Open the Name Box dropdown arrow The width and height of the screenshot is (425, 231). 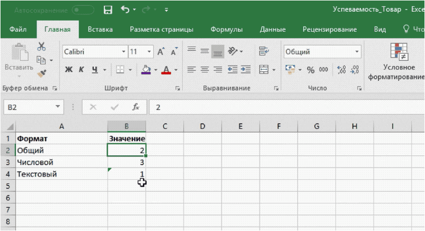(58, 107)
